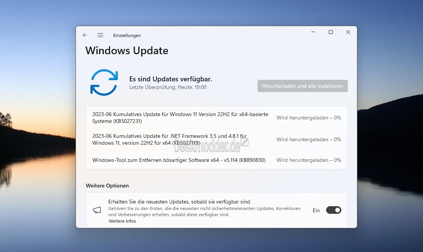Go back with the arrow icon
423x252 pixels.
[x=85, y=35]
